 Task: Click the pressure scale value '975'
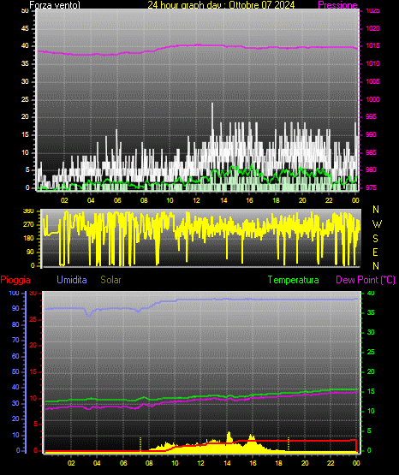pos(371,187)
